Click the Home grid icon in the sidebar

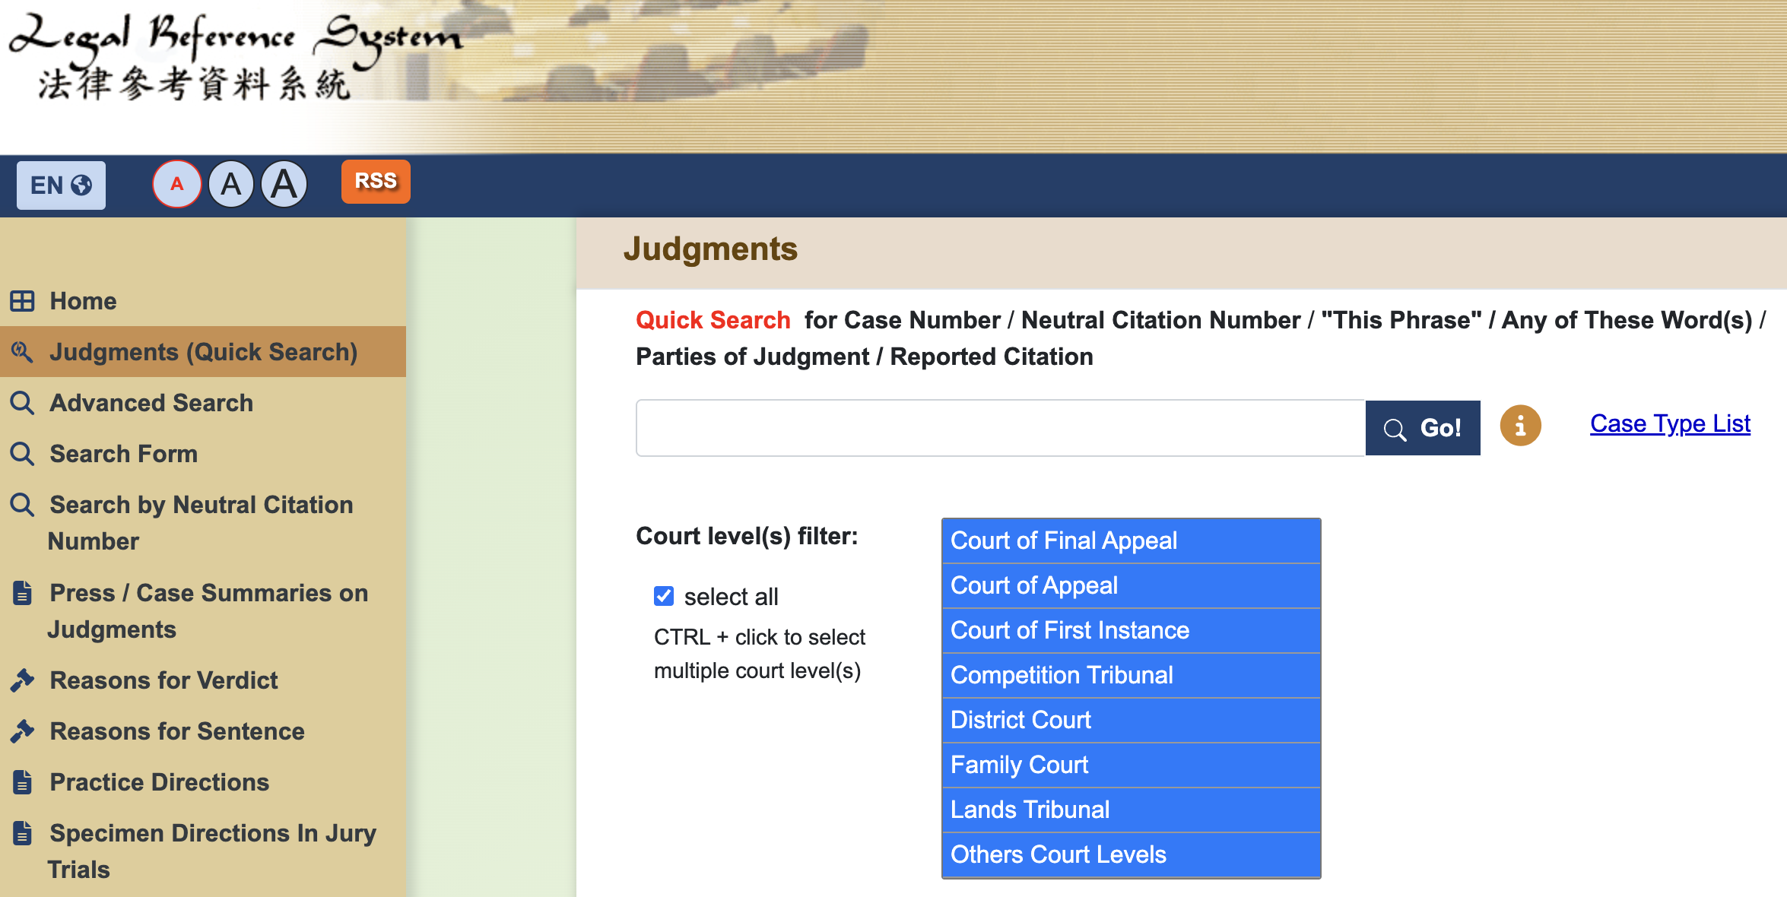[x=22, y=300]
